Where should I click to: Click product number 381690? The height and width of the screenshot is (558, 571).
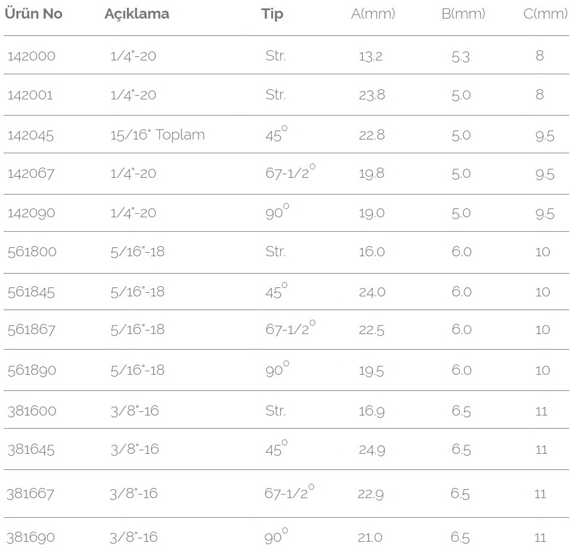tap(31, 538)
